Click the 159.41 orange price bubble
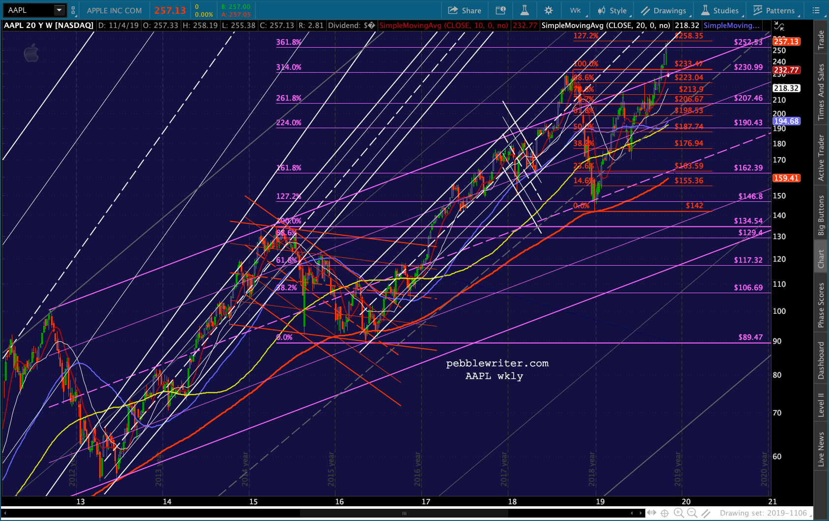Screen dimensions: 829x521 786,178
